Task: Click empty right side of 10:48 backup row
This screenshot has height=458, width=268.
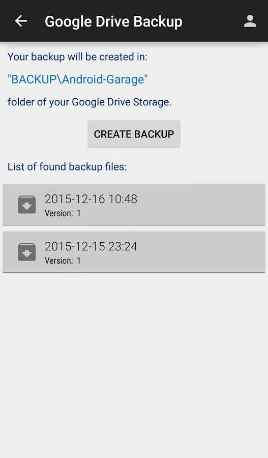Action: click(x=204, y=205)
